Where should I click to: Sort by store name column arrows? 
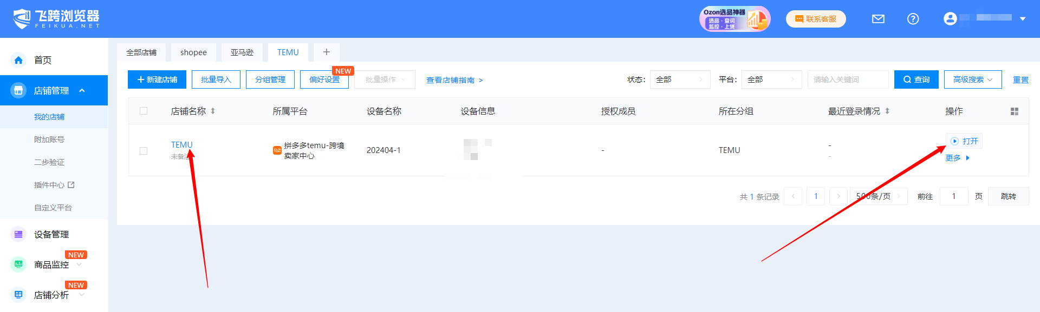pos(213,111)
